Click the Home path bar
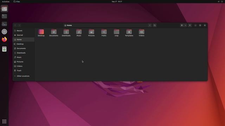The image size is (225, 126). (x=105, y=25)
